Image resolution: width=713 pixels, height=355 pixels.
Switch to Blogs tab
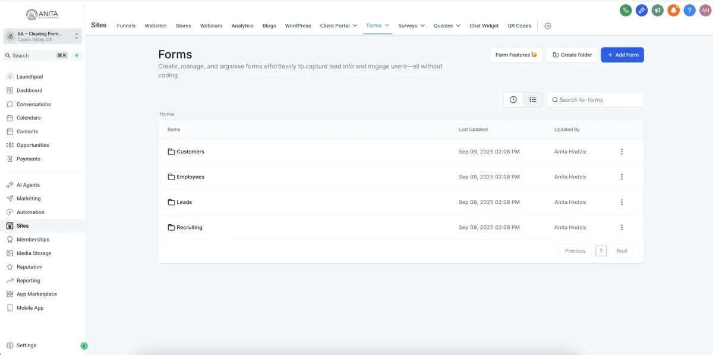269,26
